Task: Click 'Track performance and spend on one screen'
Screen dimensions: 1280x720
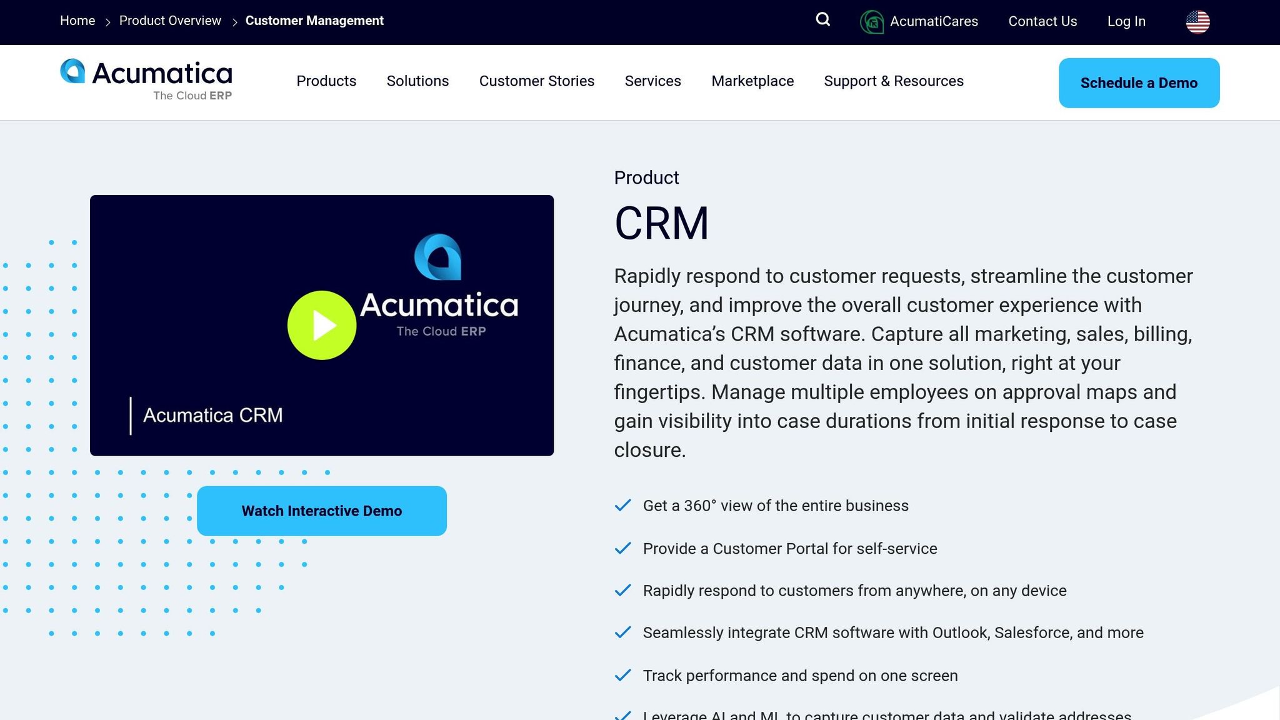Action: coord(800,676)
